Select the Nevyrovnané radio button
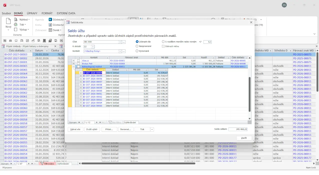 point(137,46)
